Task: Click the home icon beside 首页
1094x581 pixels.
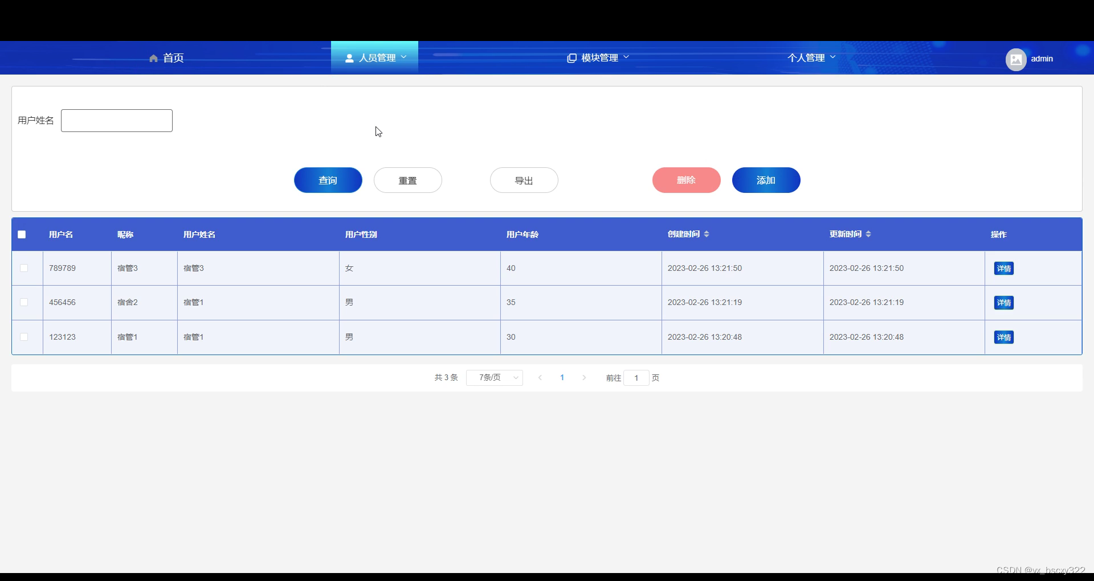Action: [153, 58]
